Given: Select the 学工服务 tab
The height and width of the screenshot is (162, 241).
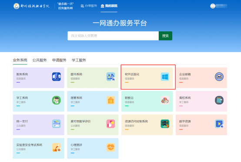Looking at the screenshot, I should 79,60.
